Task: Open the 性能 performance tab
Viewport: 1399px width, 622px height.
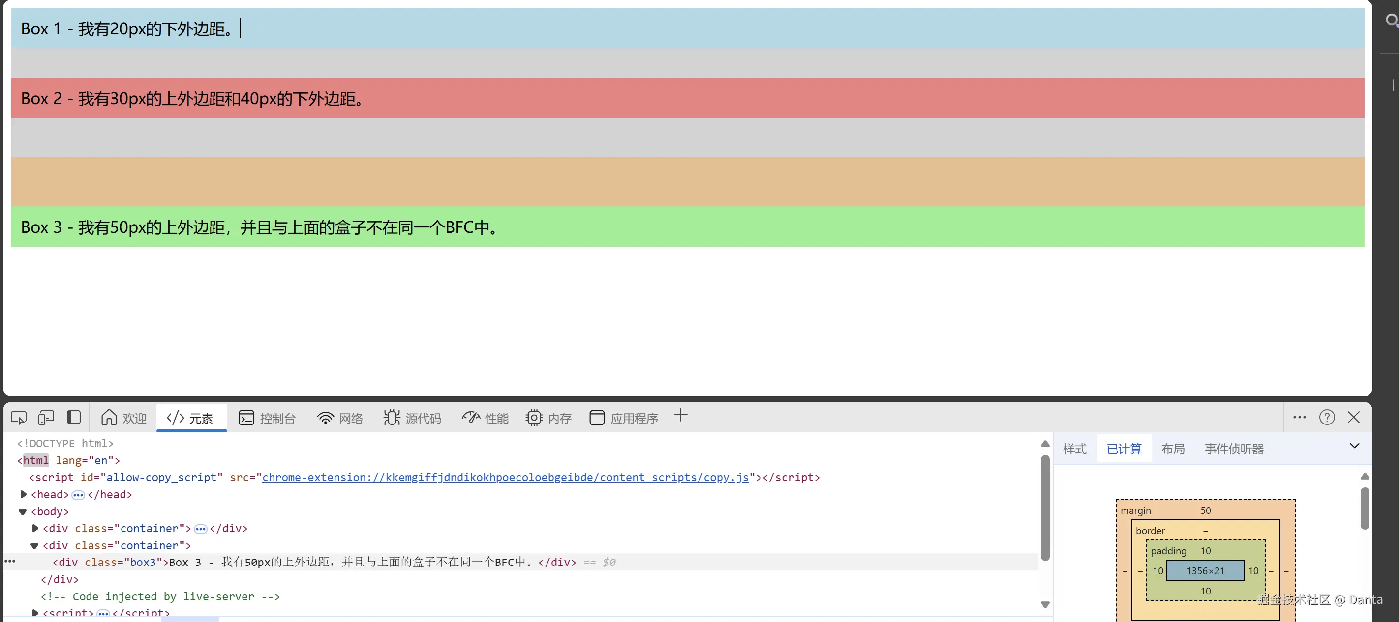Action: click(x=485, y=418)
